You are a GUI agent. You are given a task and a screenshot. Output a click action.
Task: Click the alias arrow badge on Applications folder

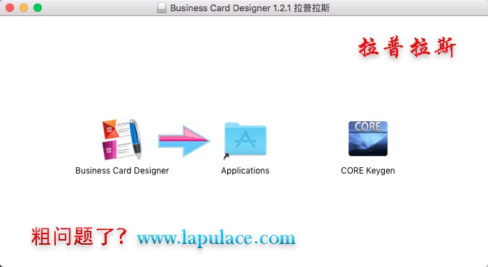tap(227, 157)
